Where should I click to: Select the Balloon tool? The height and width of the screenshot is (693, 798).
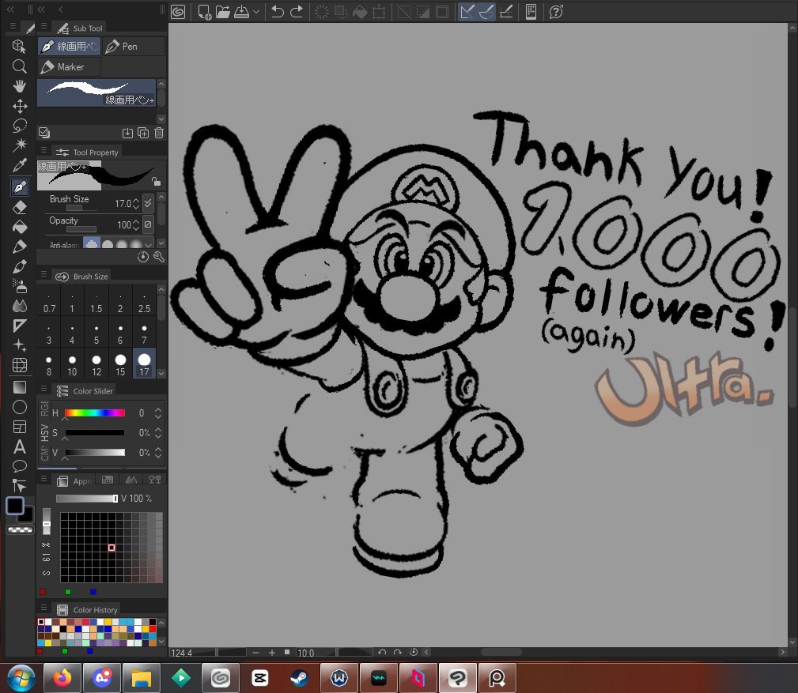click(x=19, y=466)
